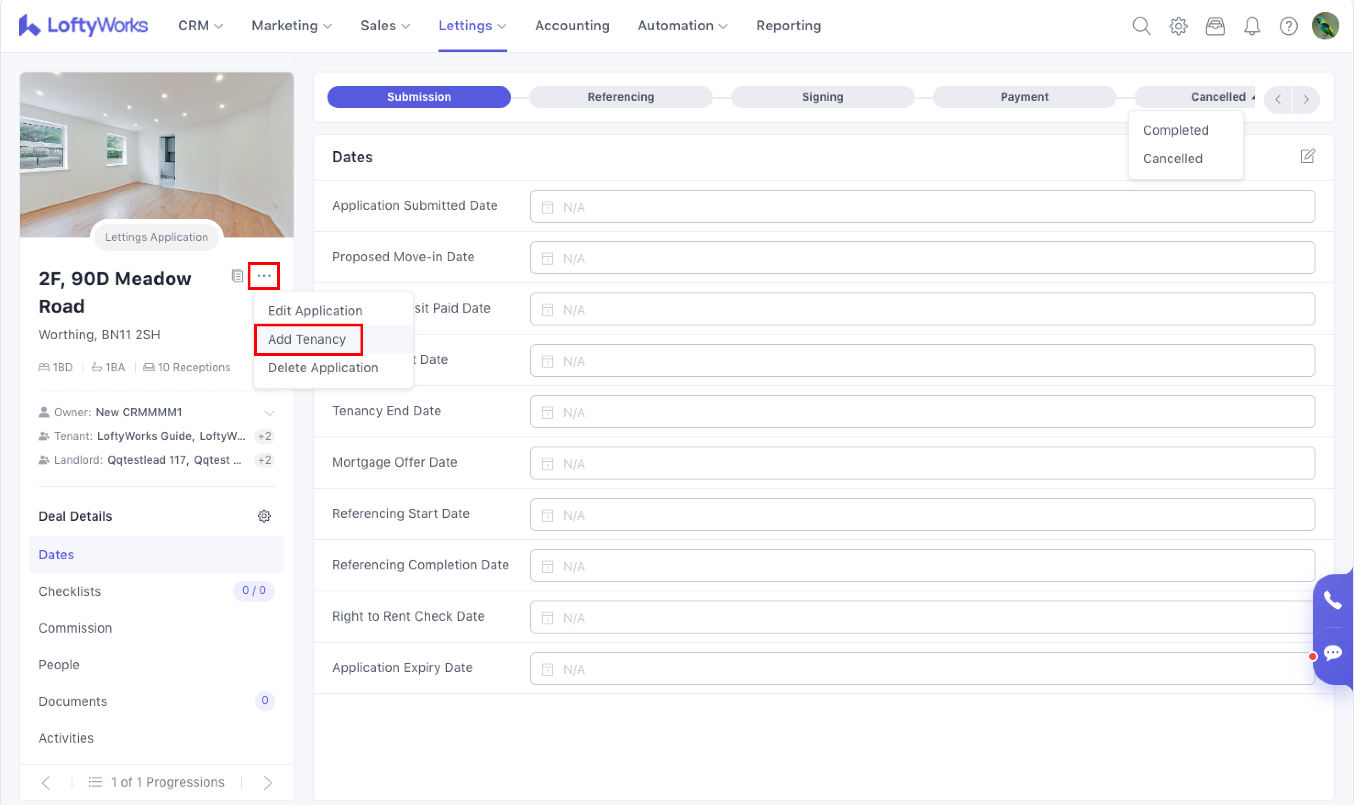
Task: Click the edit pencil icon in Dates
Action: (1307, 156)
